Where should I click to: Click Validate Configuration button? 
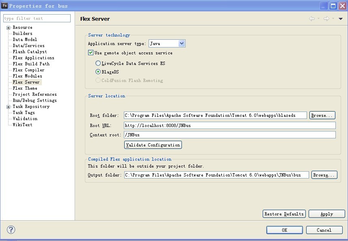coord(153,145)
